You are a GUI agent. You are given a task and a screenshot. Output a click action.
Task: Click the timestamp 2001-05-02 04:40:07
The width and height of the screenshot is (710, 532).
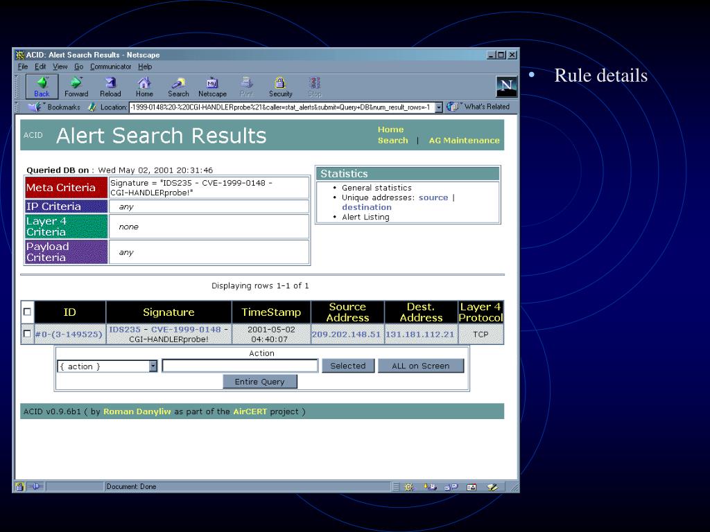tap(271, 335)
